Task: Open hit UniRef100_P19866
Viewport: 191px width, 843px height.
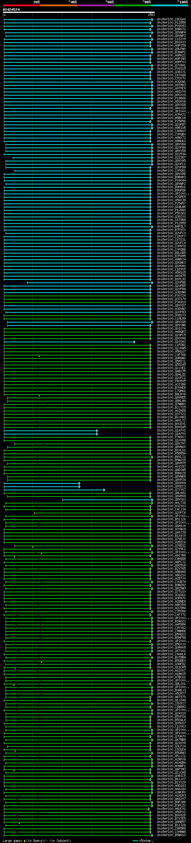Action: pos(171,98)
